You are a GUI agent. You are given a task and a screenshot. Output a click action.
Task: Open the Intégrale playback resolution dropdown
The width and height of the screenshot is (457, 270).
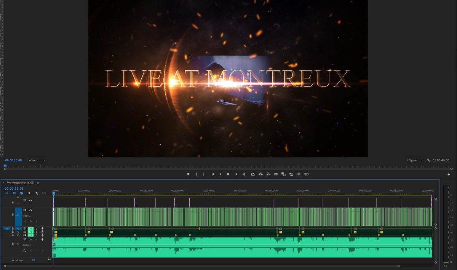click(415, 160)
